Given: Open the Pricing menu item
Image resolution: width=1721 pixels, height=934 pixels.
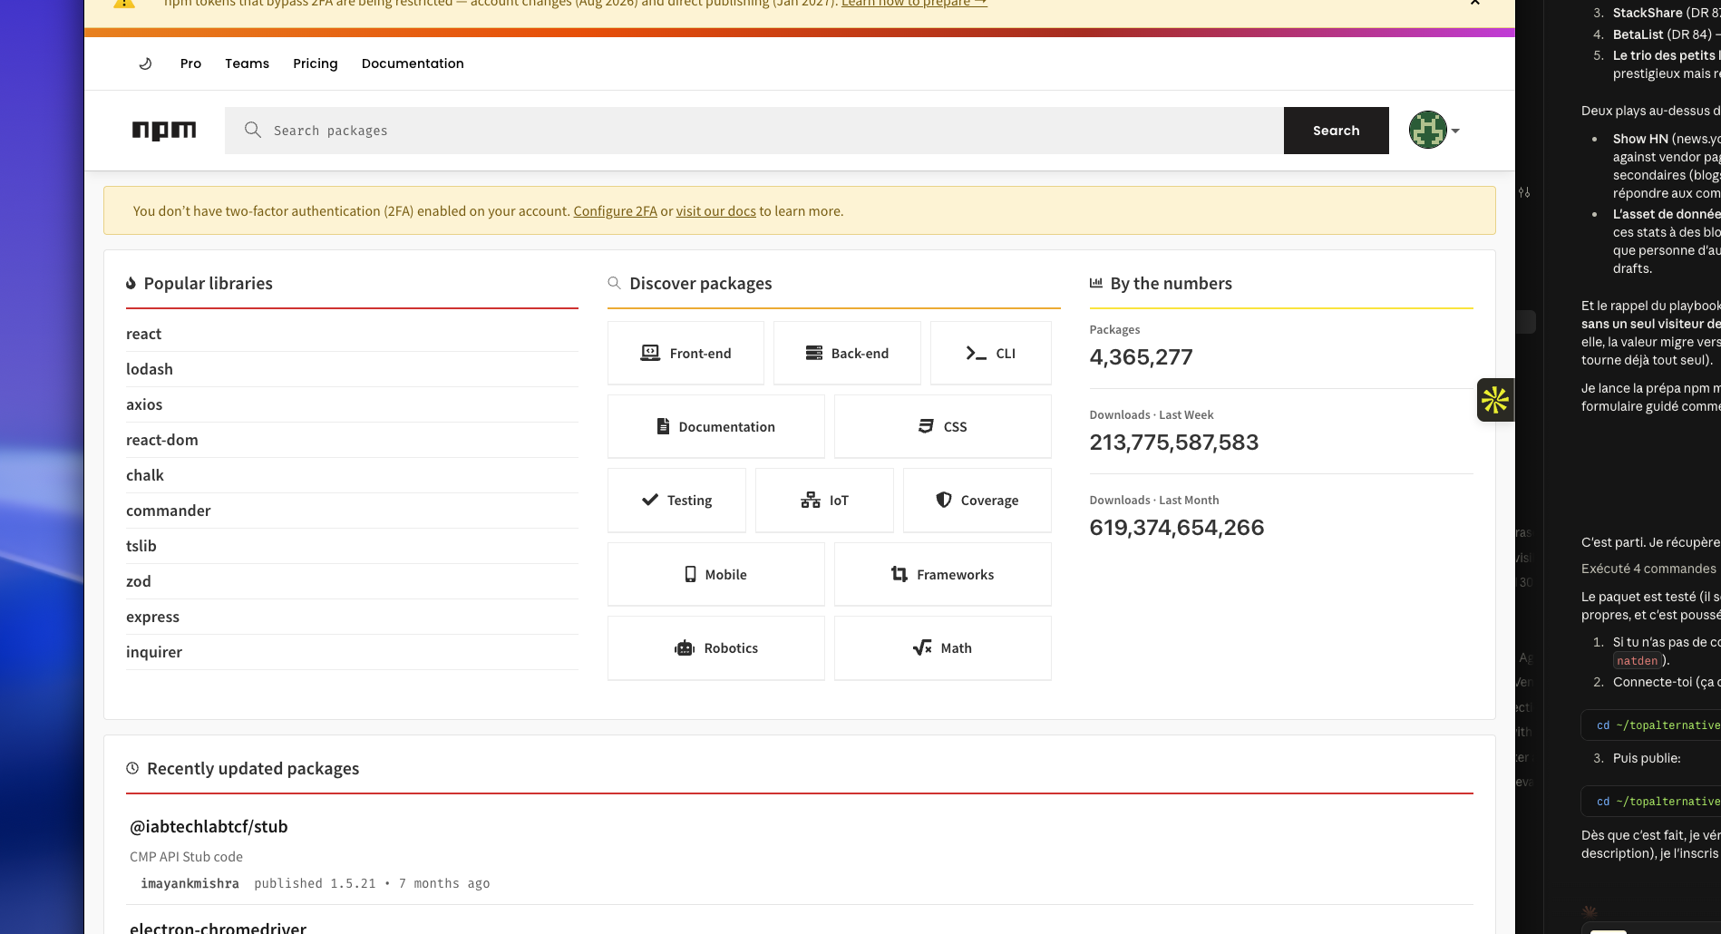Looking at the screenshot, I should click(x=316, y=63).
